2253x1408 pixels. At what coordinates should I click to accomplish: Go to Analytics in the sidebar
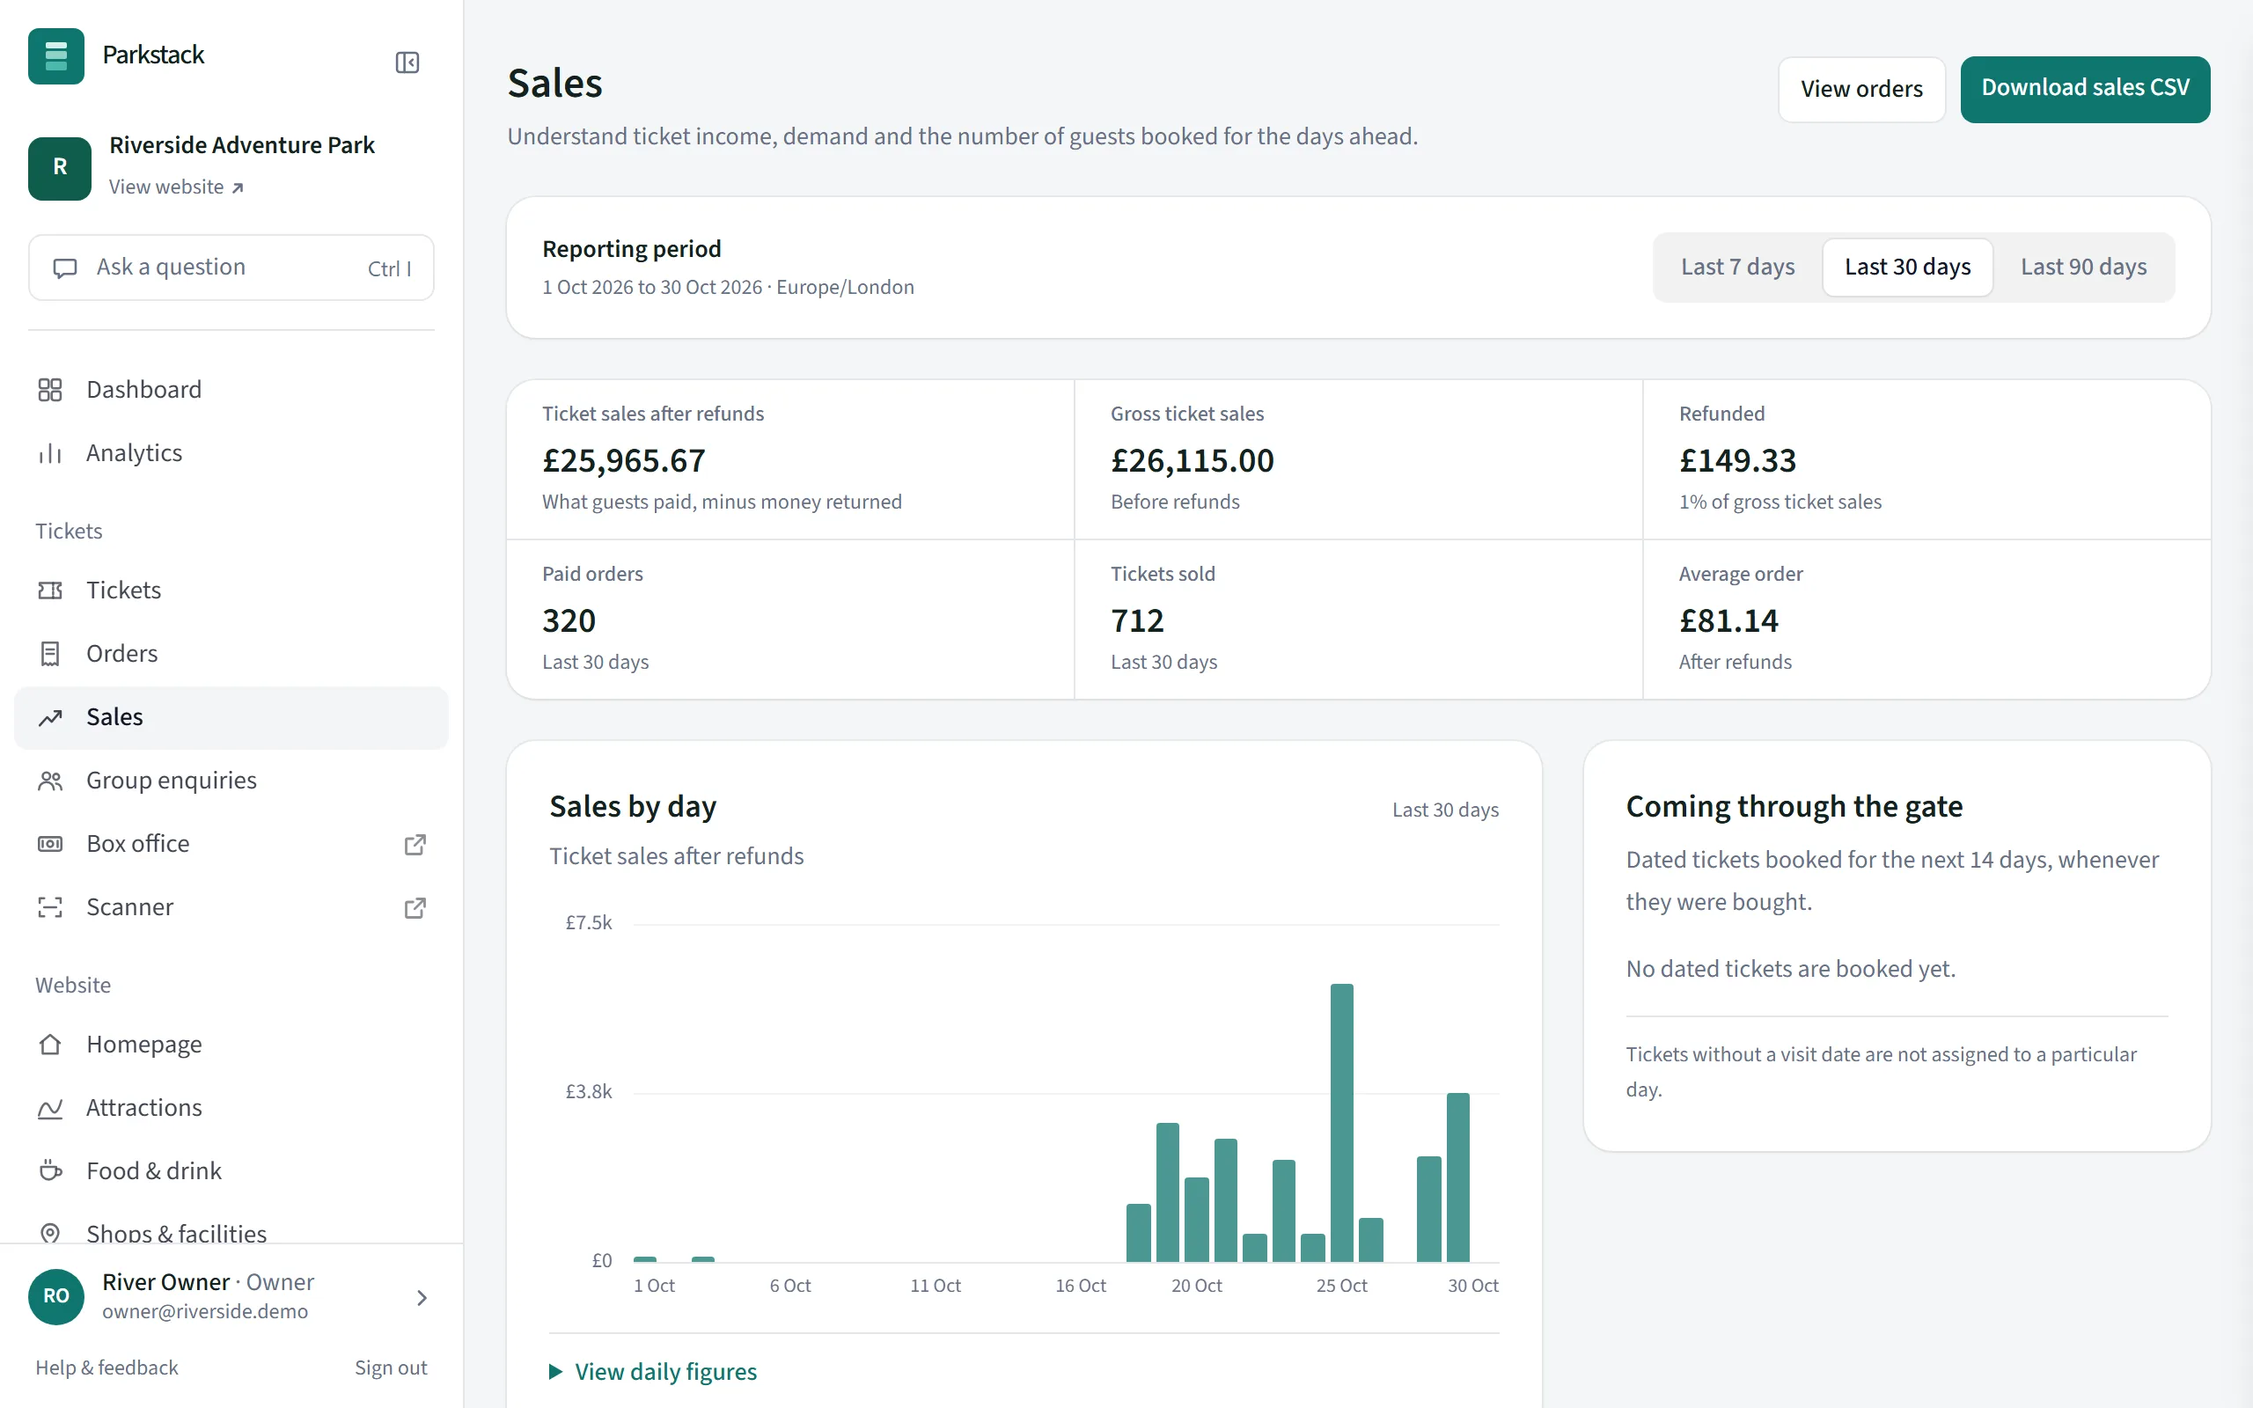tap(231, 452)
